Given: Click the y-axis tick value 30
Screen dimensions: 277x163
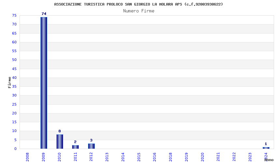Looking at the screenshot, I should point(14,95).
